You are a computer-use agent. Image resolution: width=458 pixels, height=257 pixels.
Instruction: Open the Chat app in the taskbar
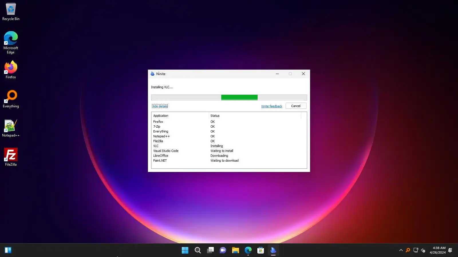pos(223,250)
